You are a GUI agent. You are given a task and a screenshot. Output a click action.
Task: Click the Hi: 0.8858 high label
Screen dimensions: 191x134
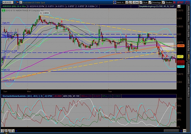click(x=44, y=13)
